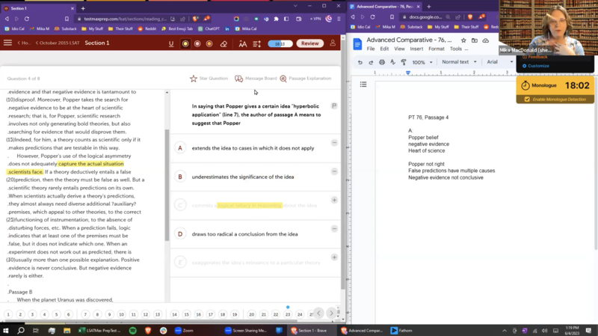Viewport: 598px width, 336px height.
Task: Open the hamburger menu in LSAT header
Action: tap(8, 43)
